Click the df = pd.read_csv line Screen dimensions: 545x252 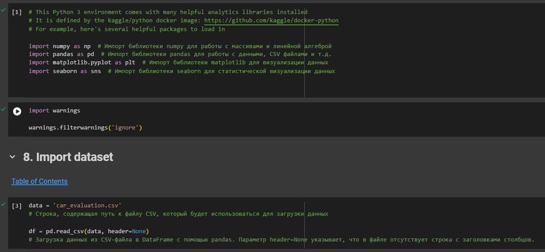pyautogui.click(x=89, y=231)
